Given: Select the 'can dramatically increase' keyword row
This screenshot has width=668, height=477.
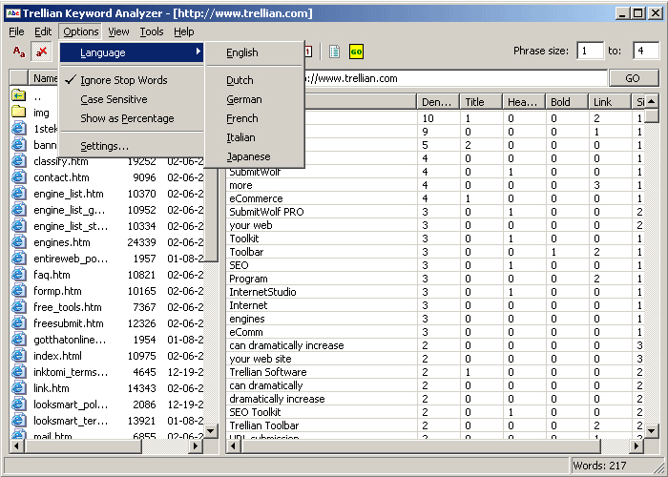Looking at the screenshot, I should point(435,345).
